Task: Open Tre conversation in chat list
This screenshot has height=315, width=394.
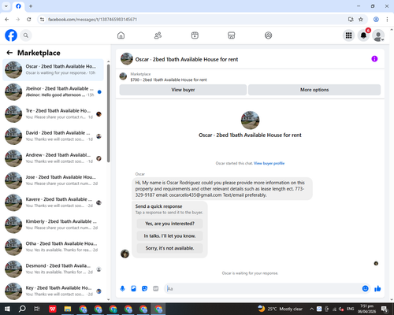Action: (x=53, y=114)
